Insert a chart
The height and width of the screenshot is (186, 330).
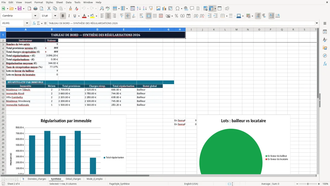click(164, 9)
